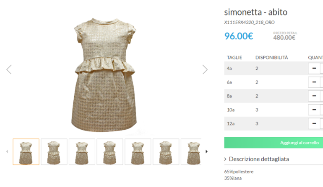Click the Aggiungi al carrello button
The image size is (323, 187).
point(274,143)
